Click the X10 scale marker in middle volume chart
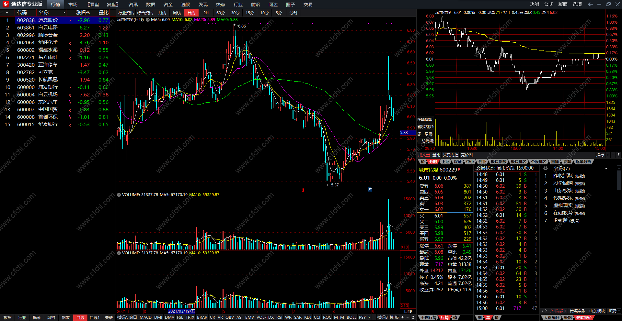622x321 pixels. [x=405, y=247]
